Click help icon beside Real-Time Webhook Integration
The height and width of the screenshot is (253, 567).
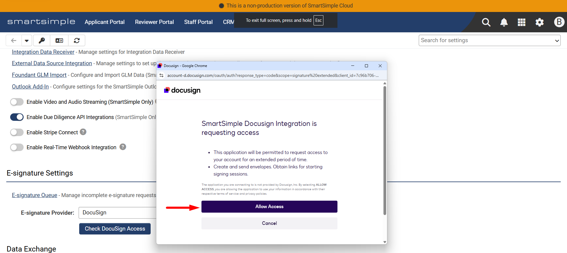123,147
